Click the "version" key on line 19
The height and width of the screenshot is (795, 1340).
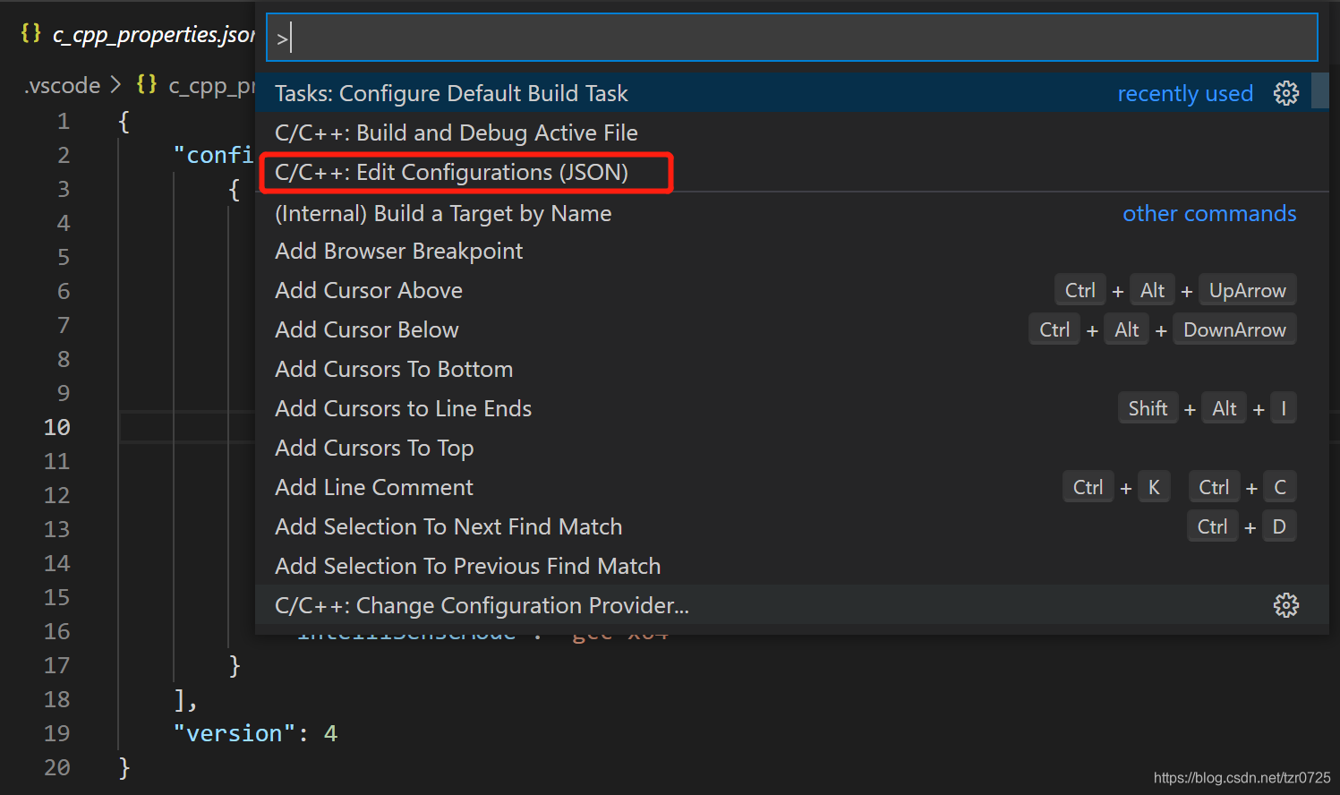(x=234, y=733)
